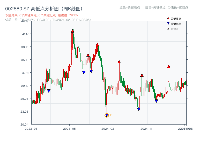Select the rightmost red 关键高点 triangle on the chart

(169, 67)
